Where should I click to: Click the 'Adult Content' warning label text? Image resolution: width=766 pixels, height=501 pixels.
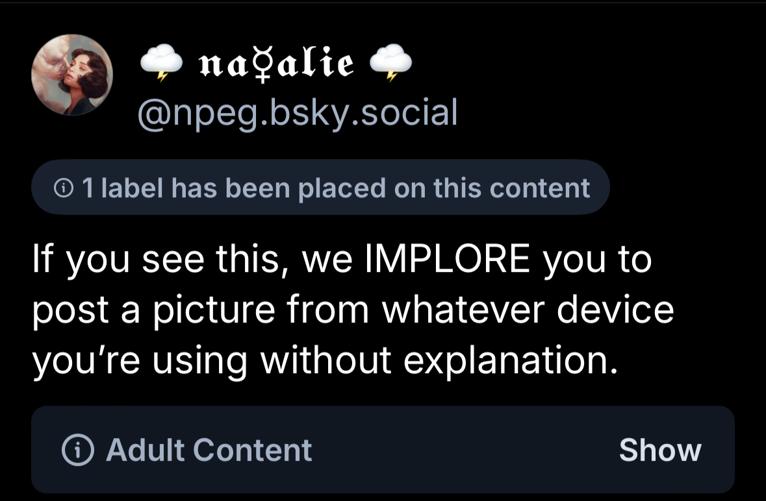click(209, 450)
